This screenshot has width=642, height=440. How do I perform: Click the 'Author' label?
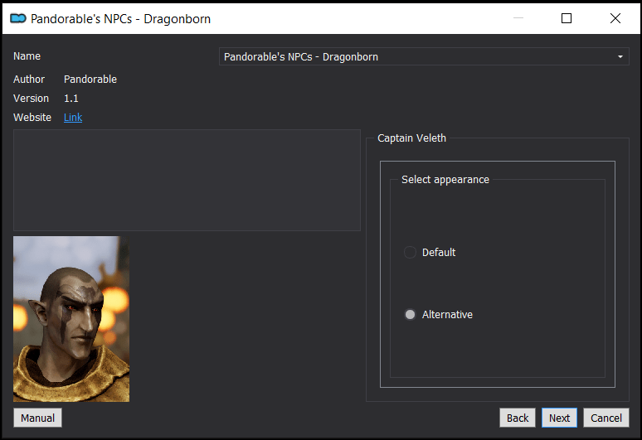[29, 80]
